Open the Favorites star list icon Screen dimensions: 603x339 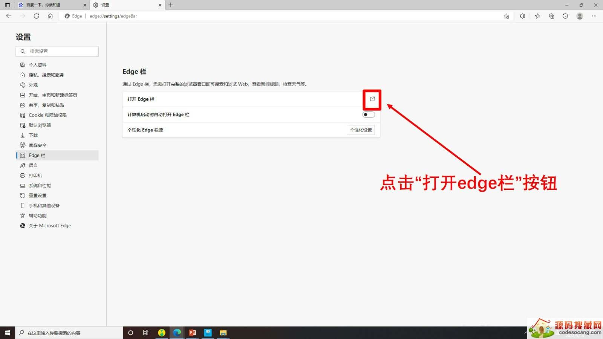tap(537, 16)
